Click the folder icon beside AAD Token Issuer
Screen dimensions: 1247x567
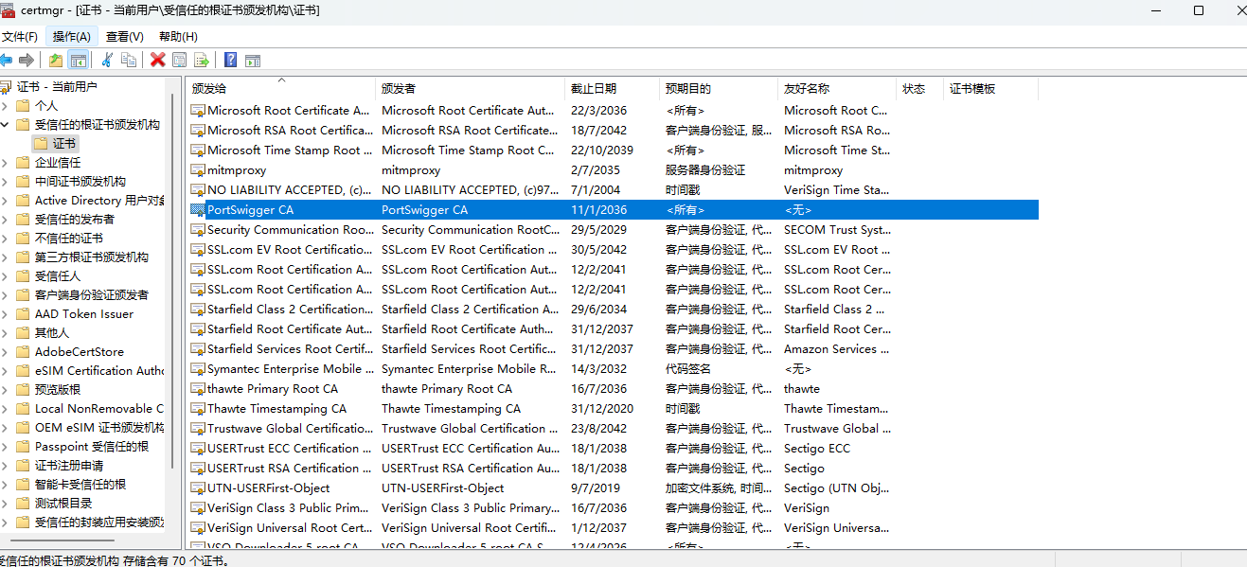tap(23, 313)
